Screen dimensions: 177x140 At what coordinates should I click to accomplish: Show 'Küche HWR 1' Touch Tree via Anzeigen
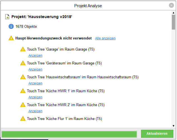click(35, 97)
